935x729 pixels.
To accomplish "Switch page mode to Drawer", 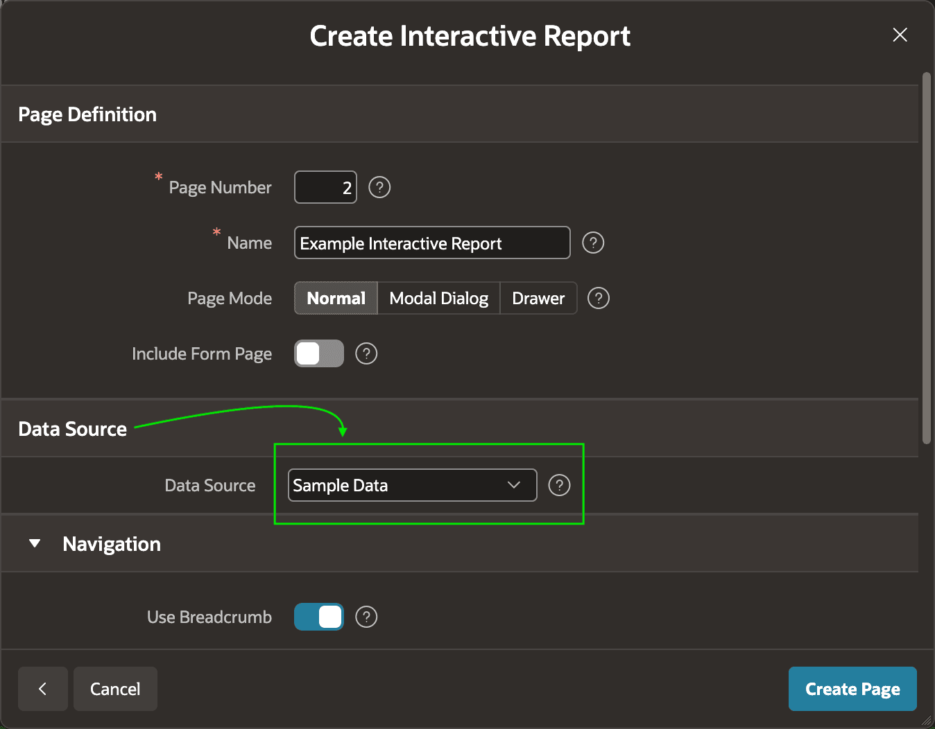I will tap(538, 298).
